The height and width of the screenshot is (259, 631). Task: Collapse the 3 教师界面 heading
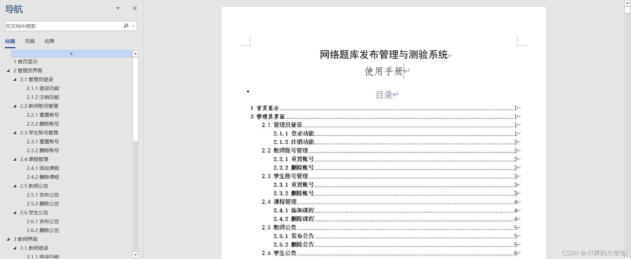(x=8, y=239)
